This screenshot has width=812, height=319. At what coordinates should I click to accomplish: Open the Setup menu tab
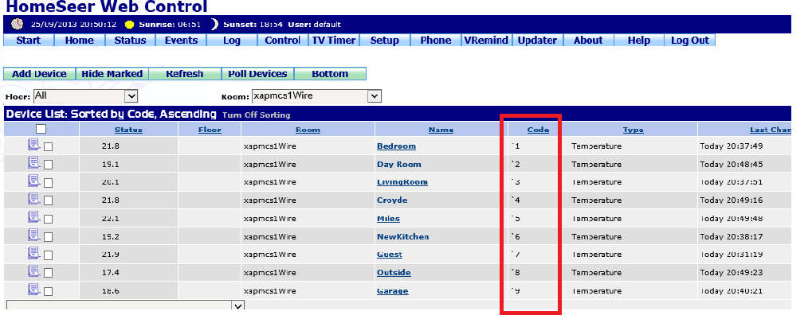coord(385,41)
